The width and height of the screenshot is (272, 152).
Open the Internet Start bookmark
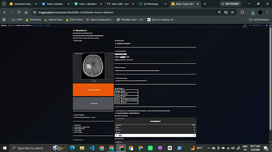coord(54,19)
